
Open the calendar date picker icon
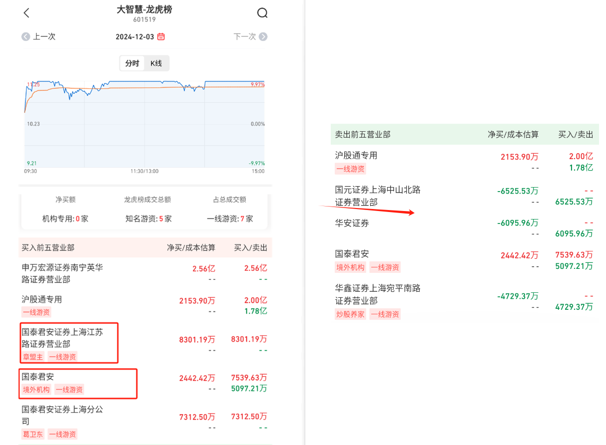tap(161, 36)
